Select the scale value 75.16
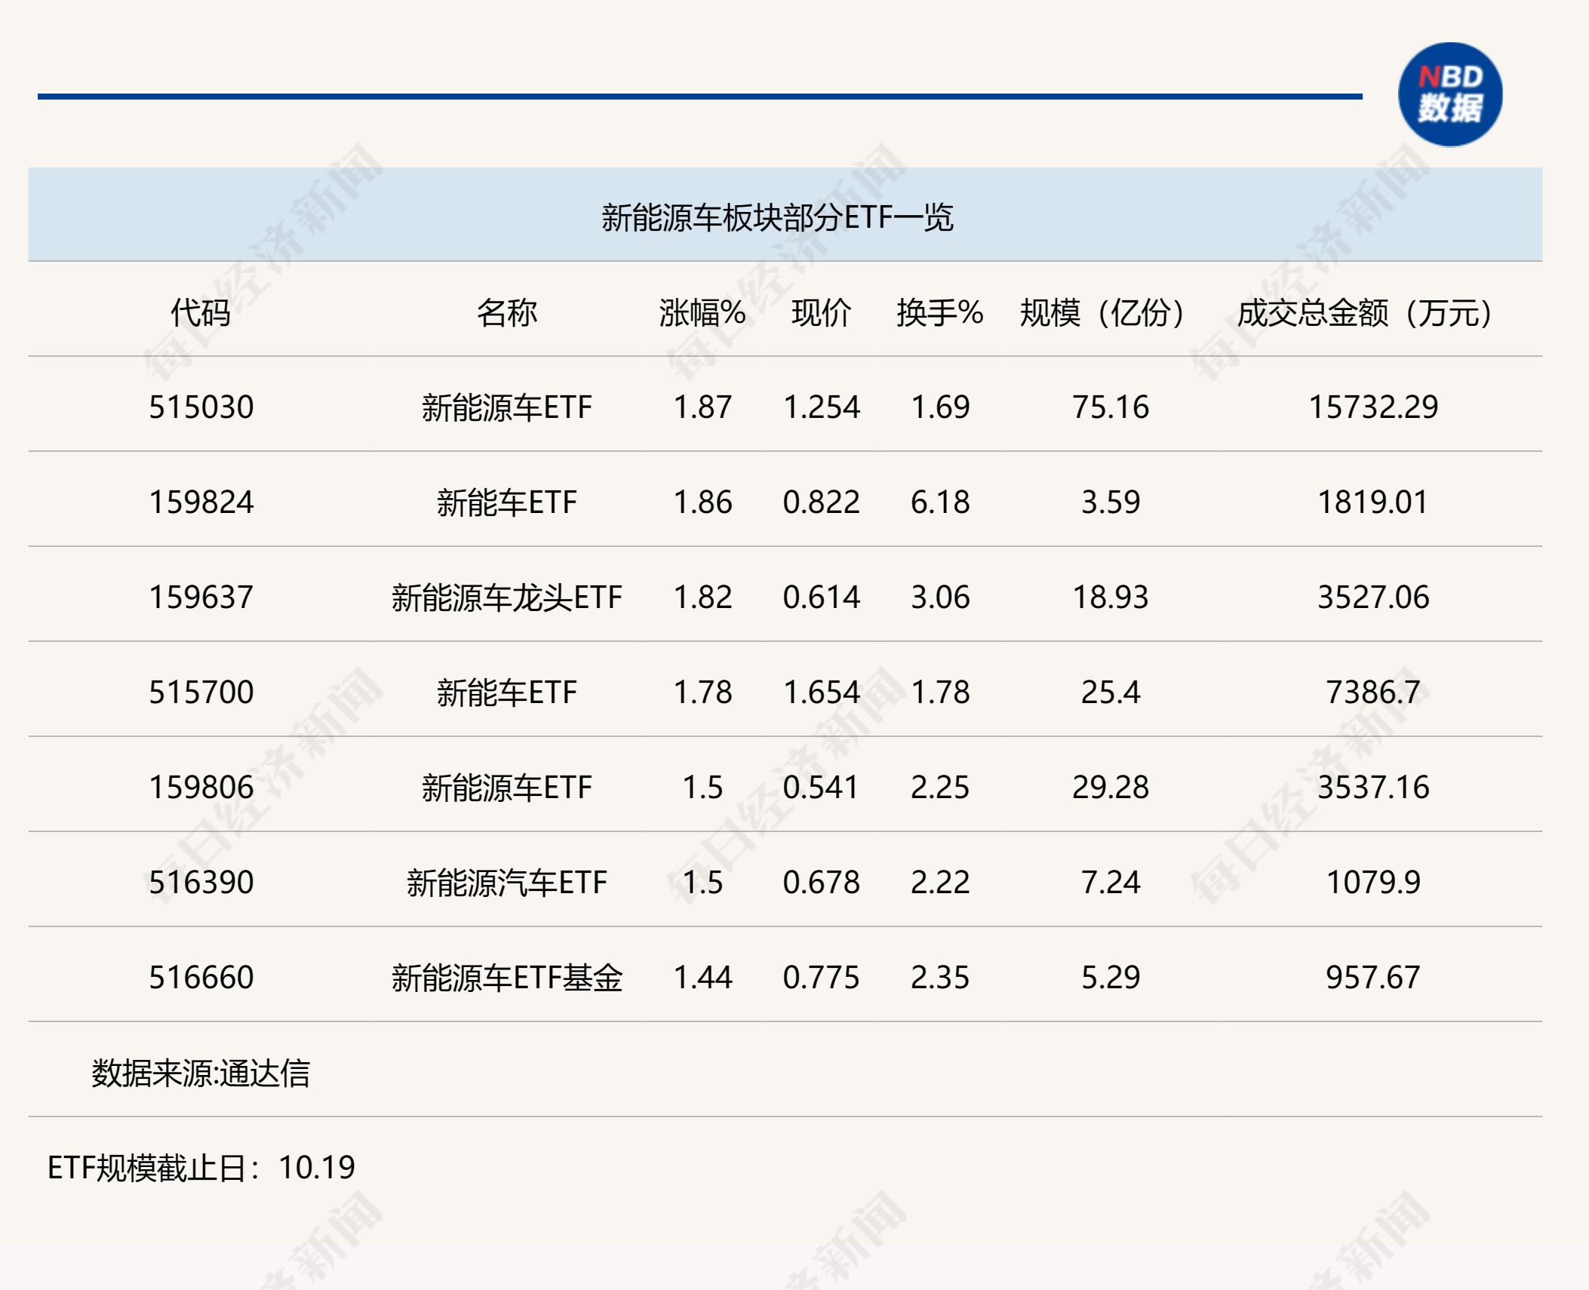Viewport: 1589px width, 1290px height. point(1111,407)
